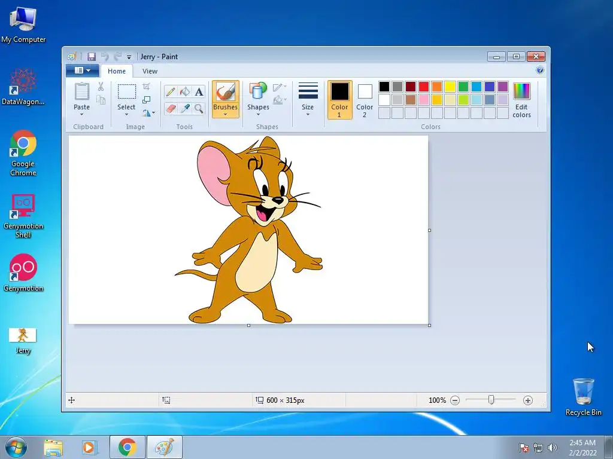This screenshot has height=459, width=613.
Task: Pick the pink rose color swatch
Action: (424, 100)
